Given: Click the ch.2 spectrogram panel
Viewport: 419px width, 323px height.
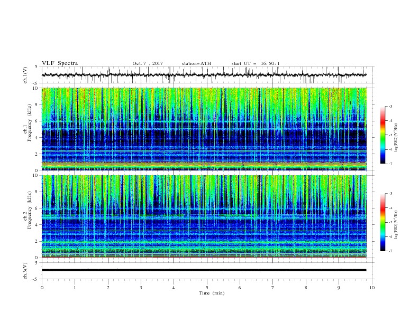Looking at the screenshot, I should [x=204, y=216].
